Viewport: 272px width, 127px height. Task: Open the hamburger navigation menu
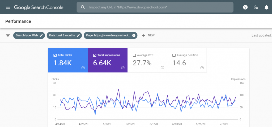(x=8, y=7)
